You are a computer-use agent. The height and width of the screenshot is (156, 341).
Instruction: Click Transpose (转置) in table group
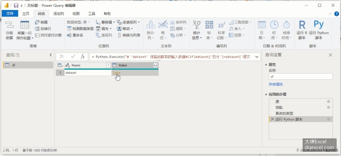tap(41, 22)
